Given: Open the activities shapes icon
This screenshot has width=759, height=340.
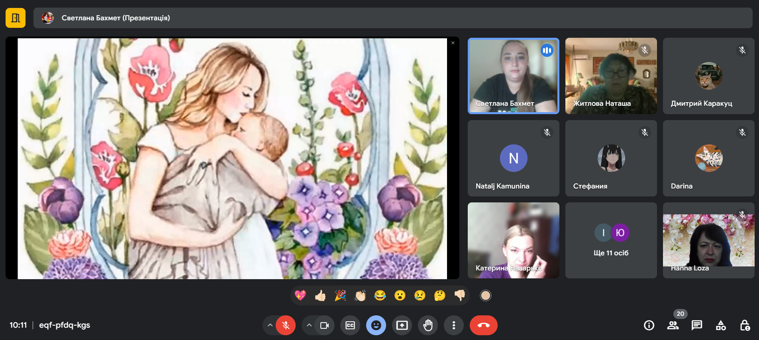Looking at the screenshot, I should click(x=721, y=325).
